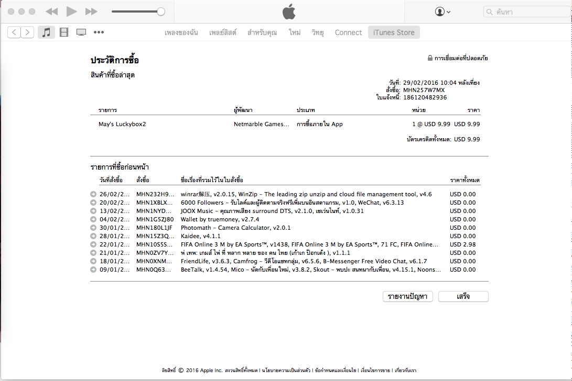The width and height of the screenshot is (572, 381).
Task: Expand FriendLife order arrow
Action: pyautogui.click(x=93, y=261)
